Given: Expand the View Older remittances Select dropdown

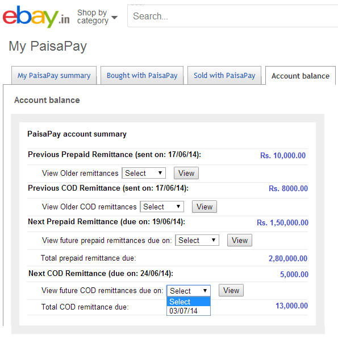Looking at the screenshot, I should point(144,173).
